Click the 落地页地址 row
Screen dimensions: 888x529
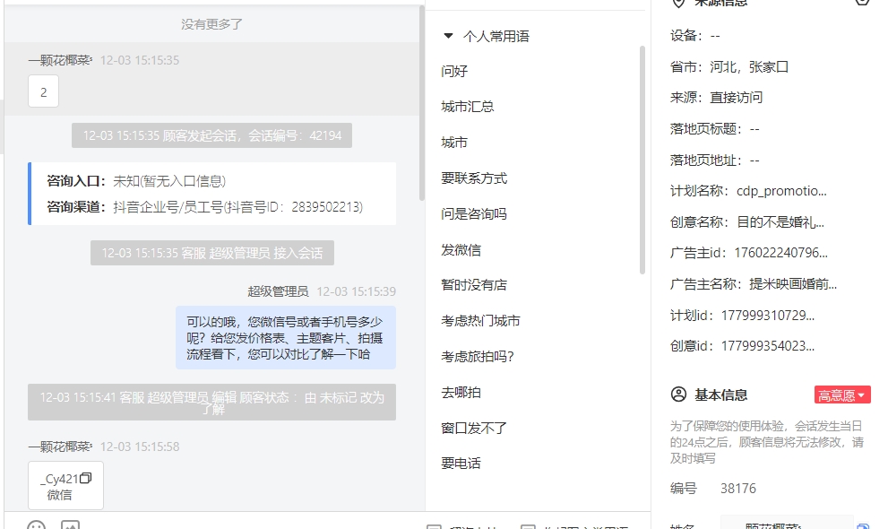click(x=715, y=160)
